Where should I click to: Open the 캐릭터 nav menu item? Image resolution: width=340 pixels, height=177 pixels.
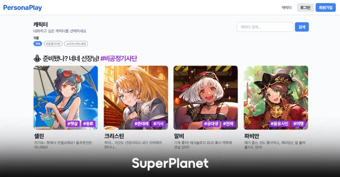click(286, 8)
